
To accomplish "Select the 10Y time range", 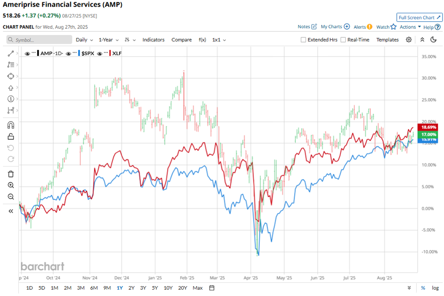I will pyautogui.click(x=168, y=288).
